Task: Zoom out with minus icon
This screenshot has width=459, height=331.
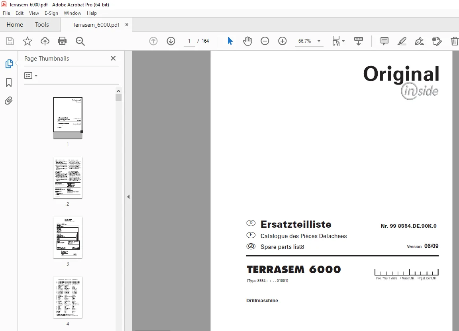Action: pyautogui.click(x=265, y=41)
